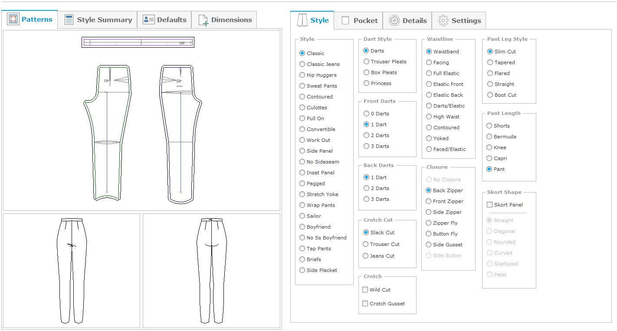617x331 pixels.
Task: Click the Style Summary document icon
Action: click(69, 20)
